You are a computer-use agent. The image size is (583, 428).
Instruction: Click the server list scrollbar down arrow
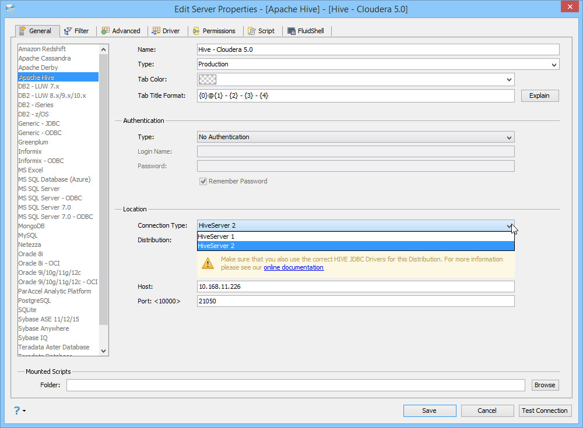click(x=103, y=351)
